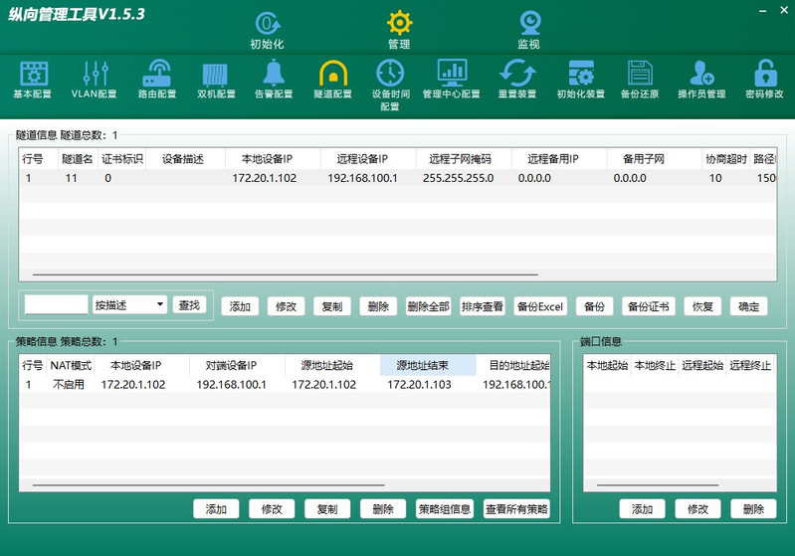Viewport: 795px width, 556px height.
Task: Select tunnel row with IP 172.20.1.102
Action: [x=398, y=178]
